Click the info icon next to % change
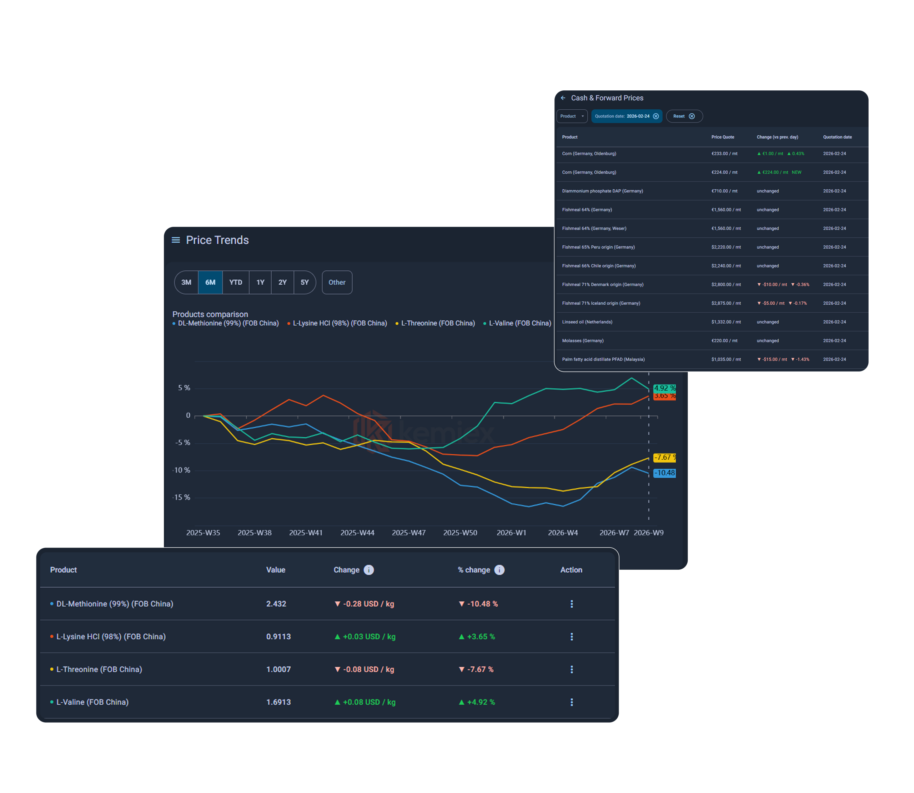914x793 pixels. pos(499,570)
